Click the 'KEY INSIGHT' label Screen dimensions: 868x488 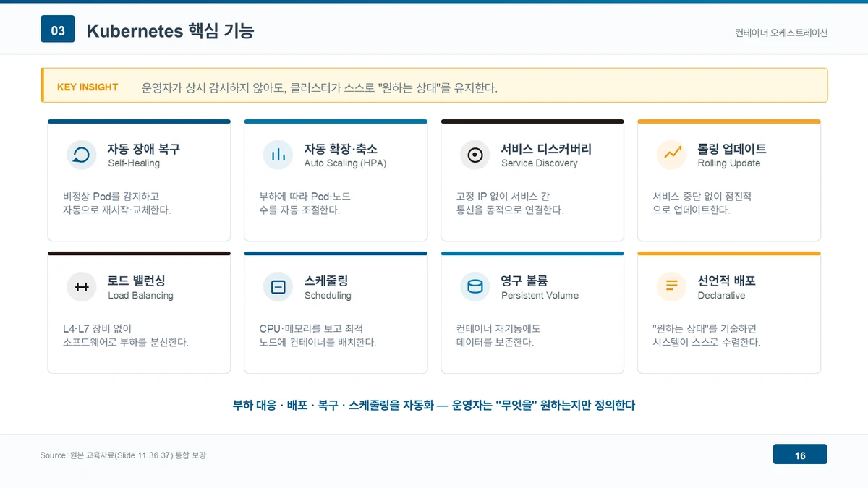[88, 87]
